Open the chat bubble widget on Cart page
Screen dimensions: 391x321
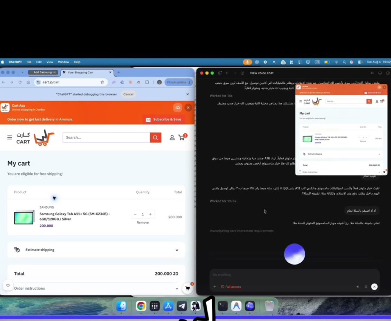8,285
